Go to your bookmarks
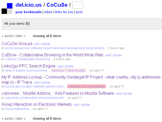The width and height of the screenshot is (162, 122). [28, 12]
